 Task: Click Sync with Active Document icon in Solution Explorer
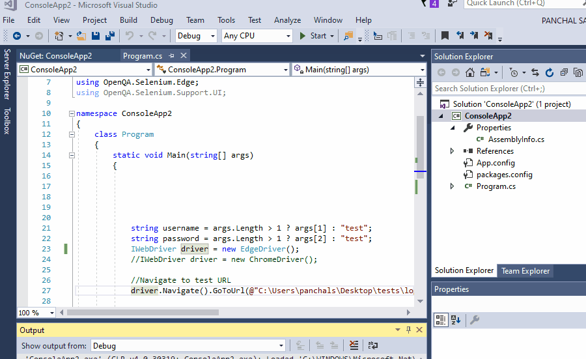(x=535, y=72)
